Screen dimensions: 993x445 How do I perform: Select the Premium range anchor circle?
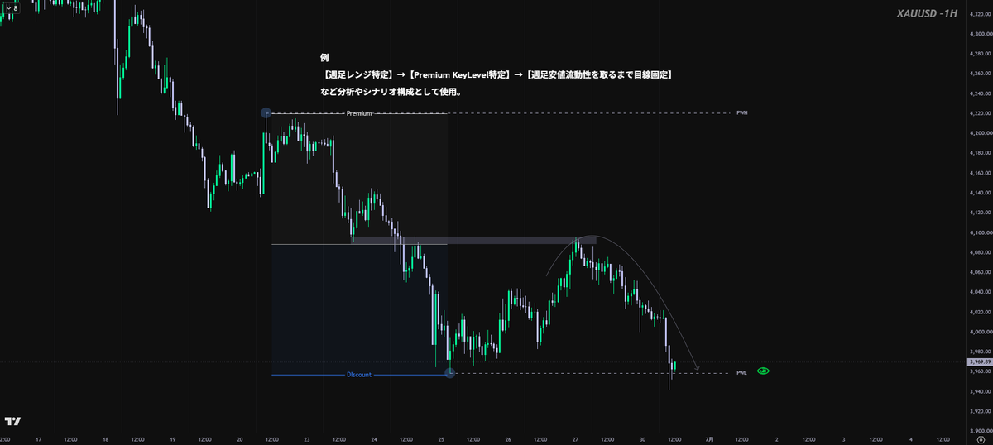click(266, 112)
